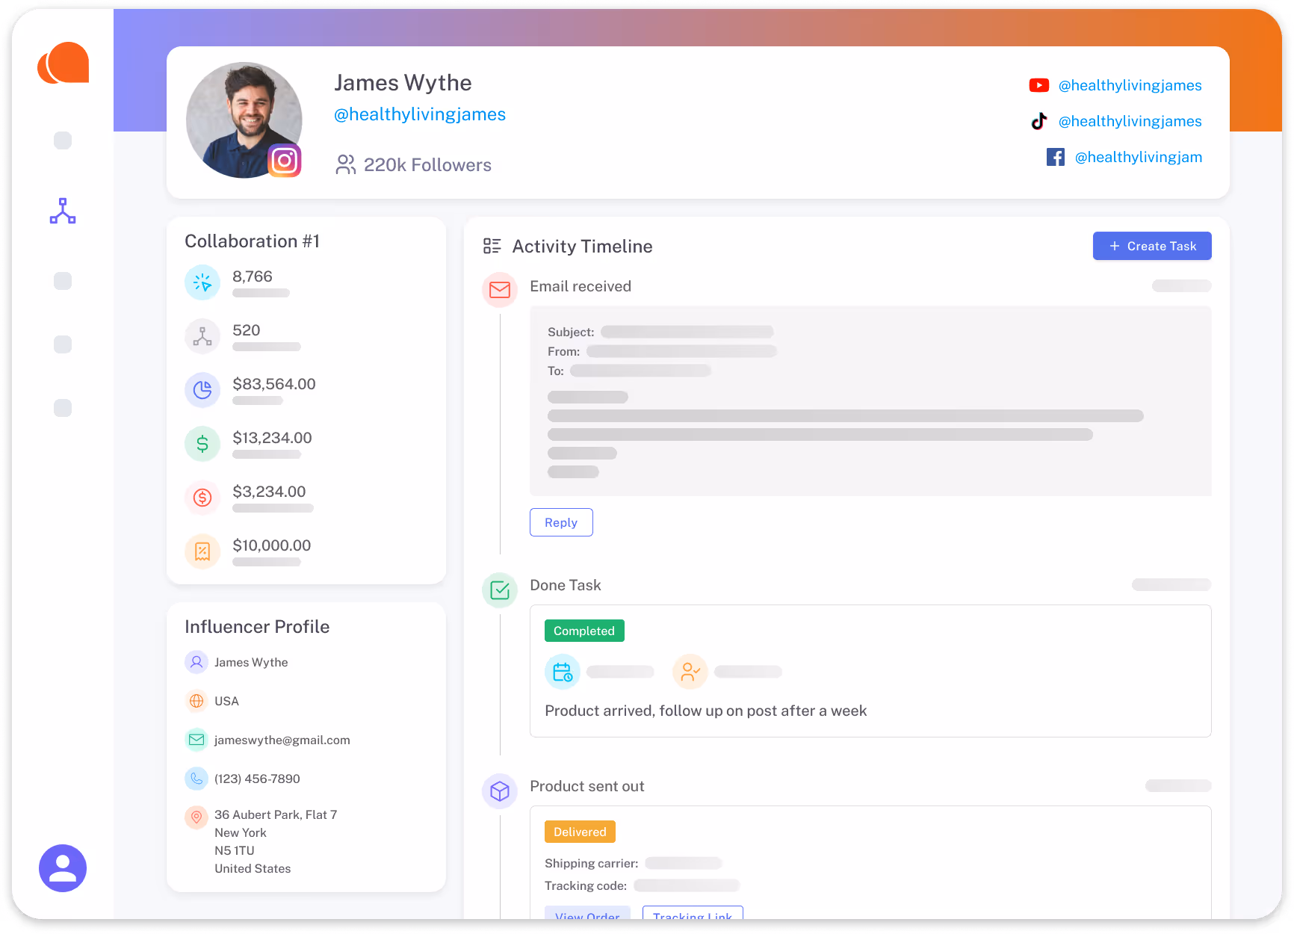The width and height of the screenshot is (1294, 934).
Task: Click the mail icon beside jameswythe@gmail.com
Action: (196, 740)
